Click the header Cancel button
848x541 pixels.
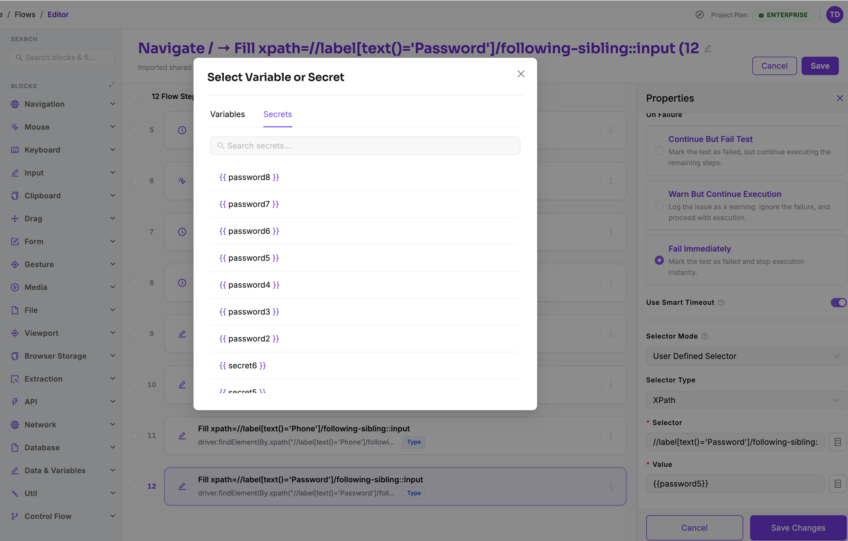pyautogui.click(x=774, y=66)
